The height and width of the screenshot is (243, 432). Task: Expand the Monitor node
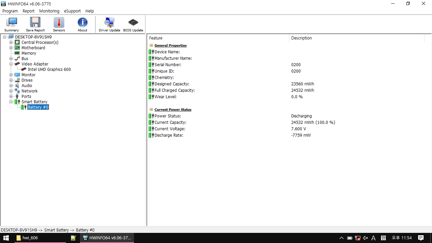click(x=11, y=75)
